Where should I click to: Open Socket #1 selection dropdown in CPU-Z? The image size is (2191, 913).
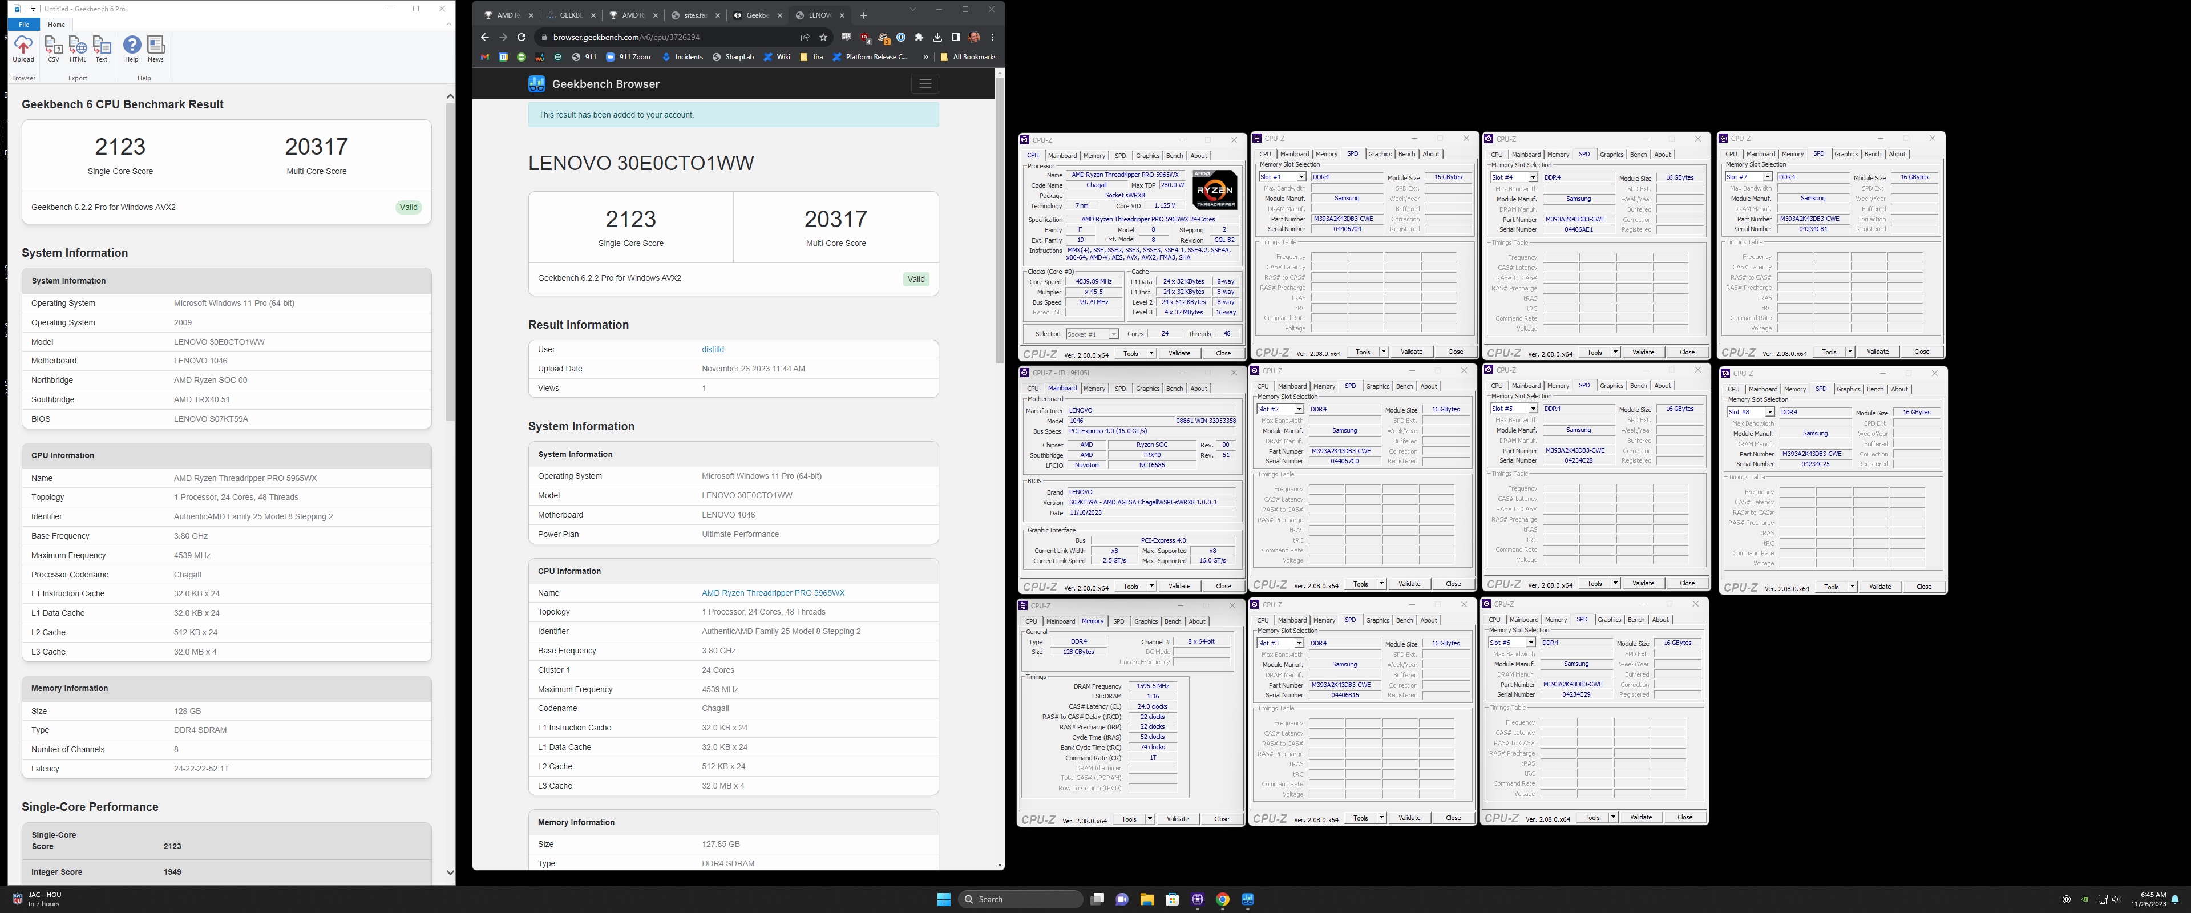[x=1092, y=334]
